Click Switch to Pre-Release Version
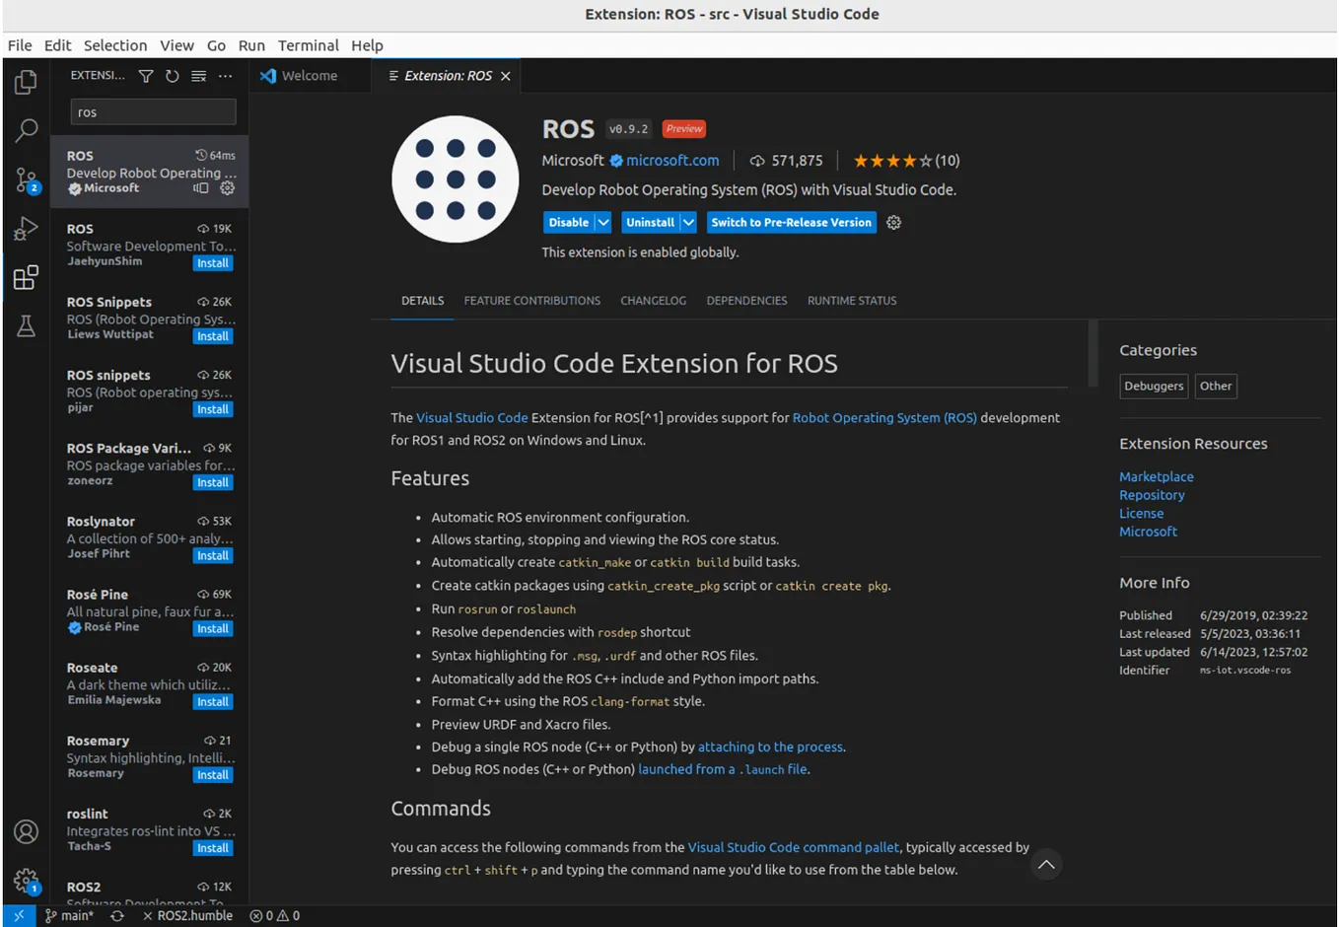 pos(791,222)
